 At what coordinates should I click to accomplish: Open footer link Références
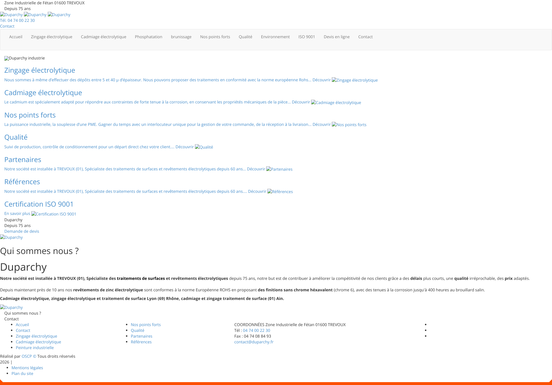pyautogui.click(x=141, y=342)
